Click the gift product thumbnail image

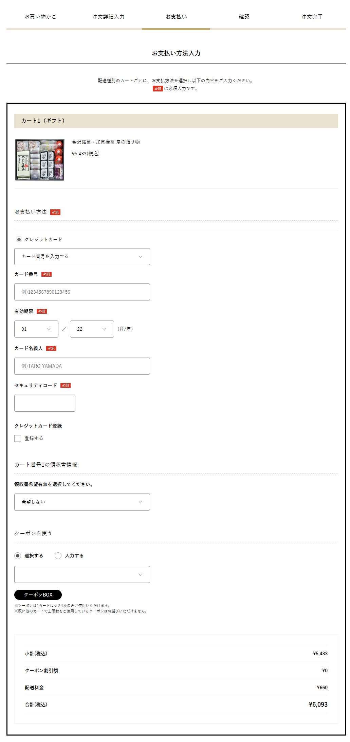coord(40,160)
